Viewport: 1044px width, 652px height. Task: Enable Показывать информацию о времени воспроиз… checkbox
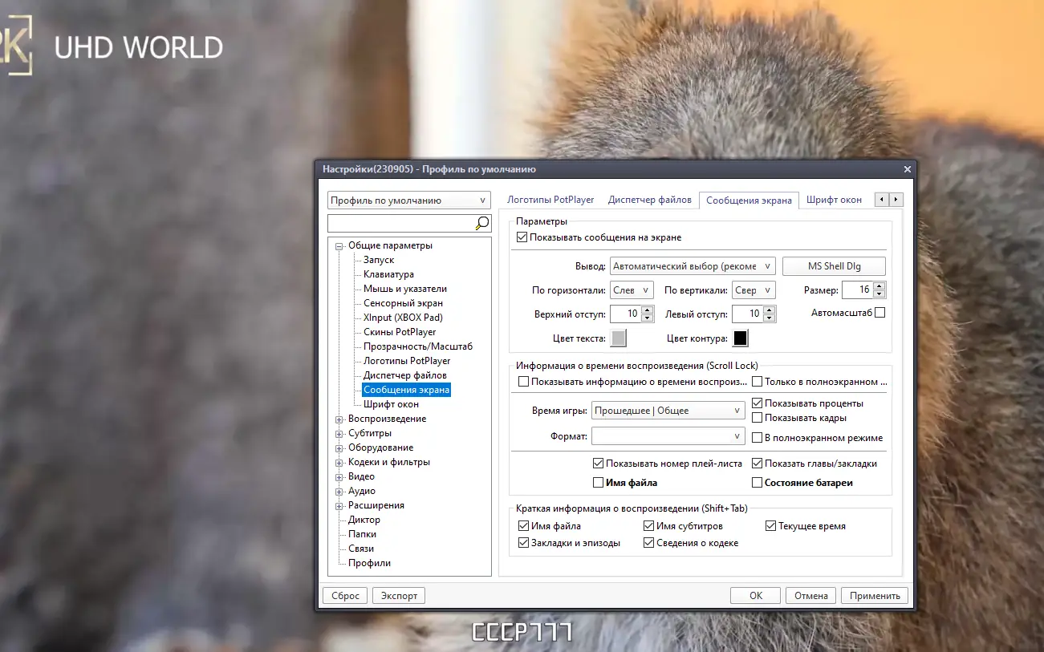524,382
